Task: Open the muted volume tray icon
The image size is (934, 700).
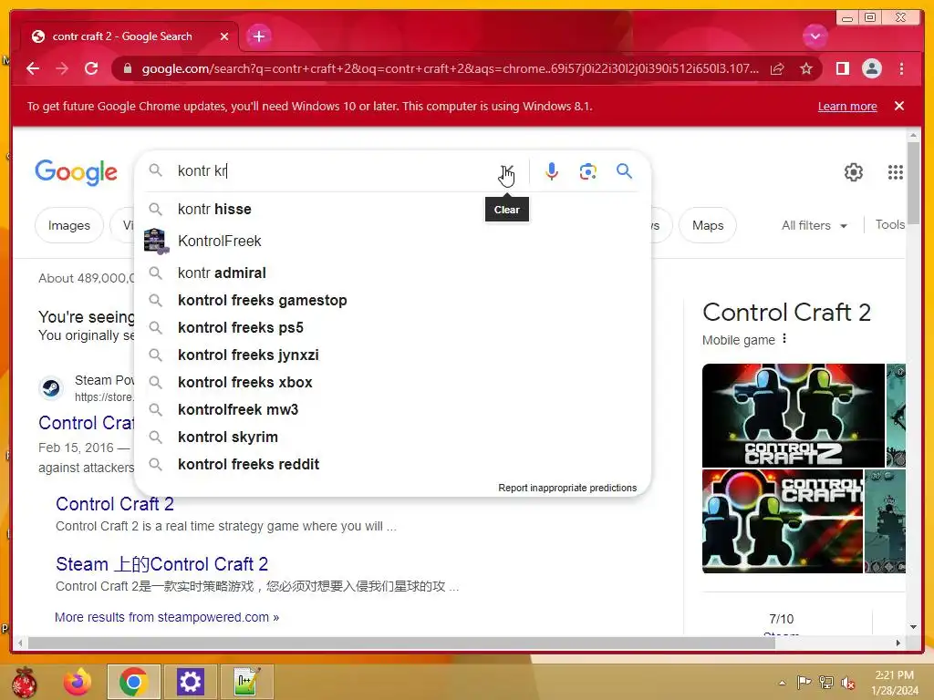Action: click(x=848, y=683)
